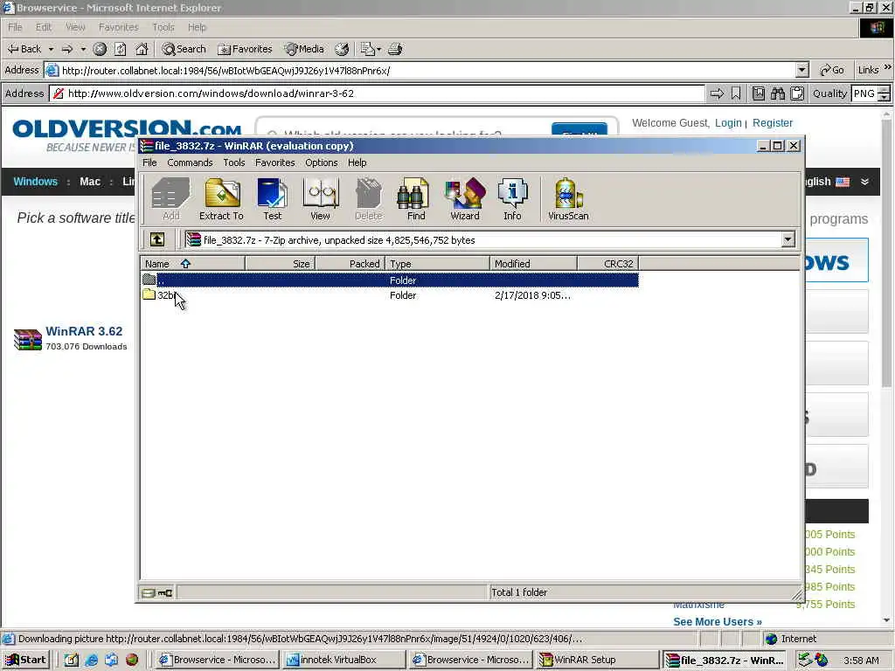Image resolution: width=895 pixels, height=671 pixels.
Task: Launch the WinRAR Wizard
Action: [465, 198]
